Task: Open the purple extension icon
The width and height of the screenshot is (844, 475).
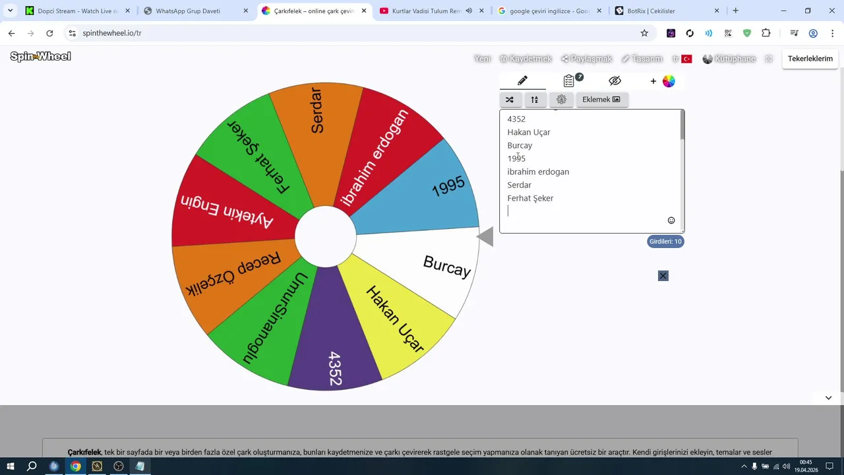Action: point(671,33)
